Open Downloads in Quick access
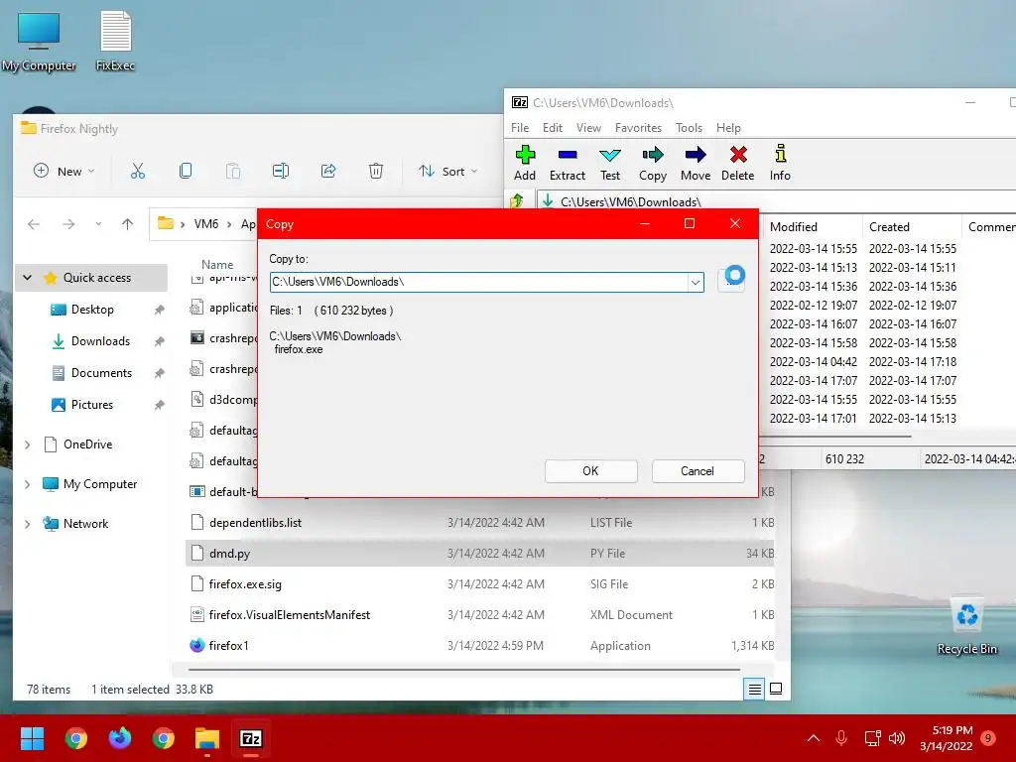This screenshot has width=1016, height=762. pyautogui.click(x=100, y=341)
